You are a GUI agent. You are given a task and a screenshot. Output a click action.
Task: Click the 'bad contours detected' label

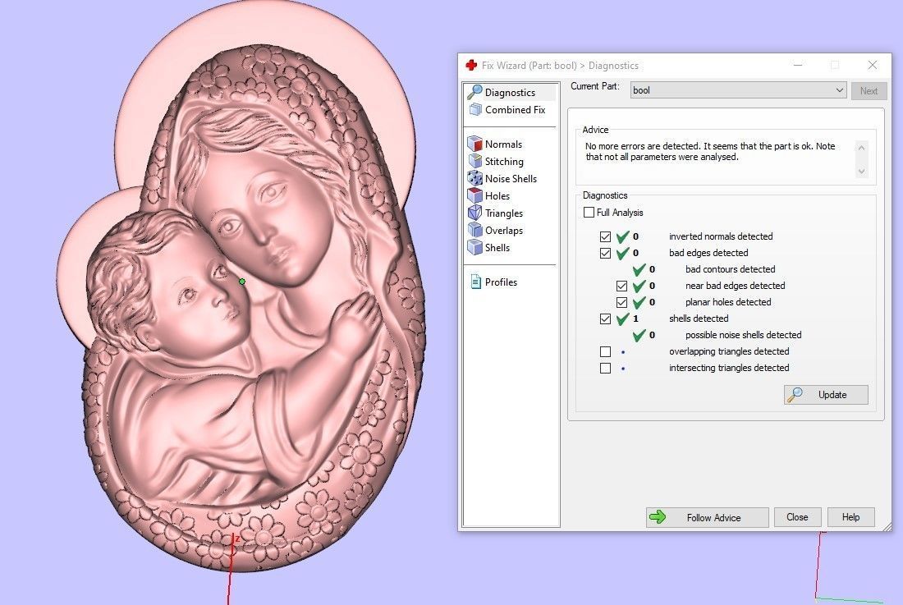(x=731, y=269)
